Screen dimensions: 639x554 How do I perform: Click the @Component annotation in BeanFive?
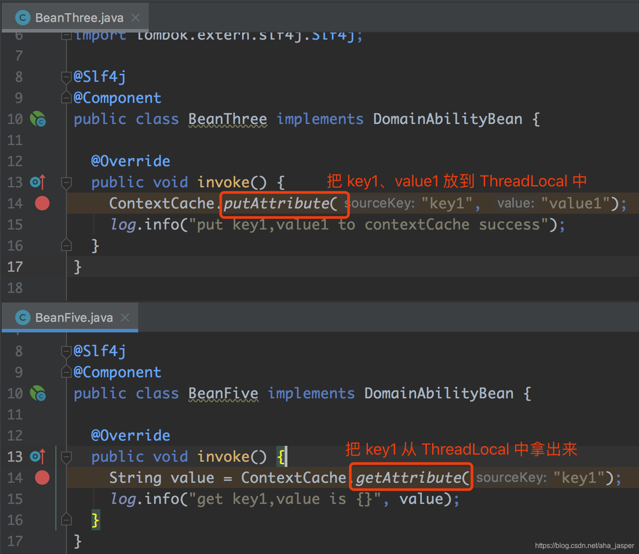tap(118, 372)
